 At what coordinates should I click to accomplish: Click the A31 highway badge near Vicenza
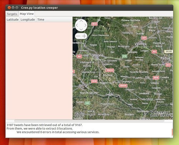(144, 38)
